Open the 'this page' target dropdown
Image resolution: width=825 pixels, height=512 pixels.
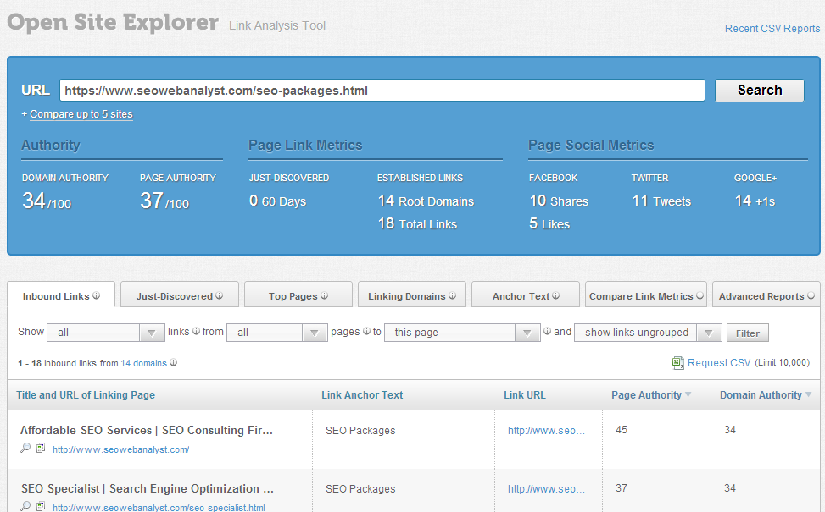tap(462, 333)
